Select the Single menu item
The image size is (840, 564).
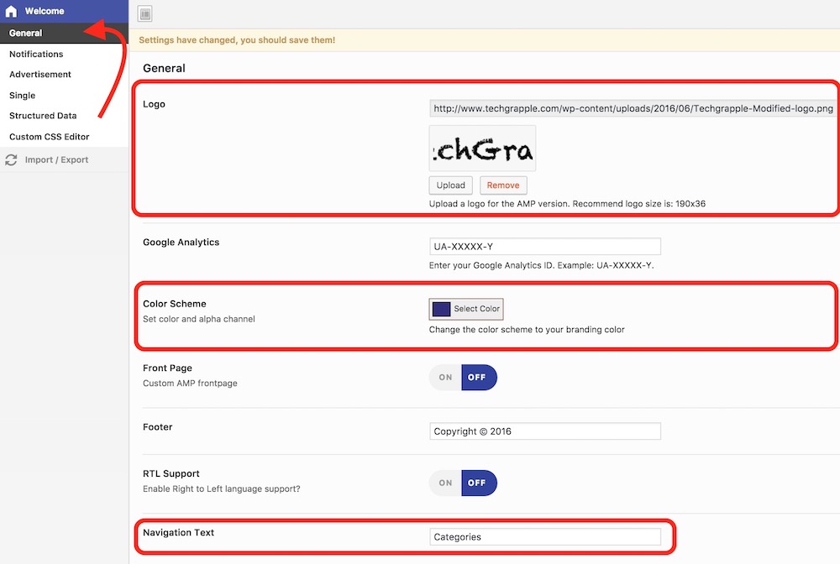[x=23, y=96]
